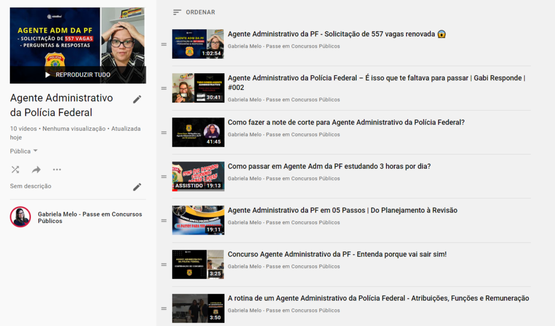Click thumbnail with 3:25 duration
This screenshot has width=555, height=326.
coord(198,264)
